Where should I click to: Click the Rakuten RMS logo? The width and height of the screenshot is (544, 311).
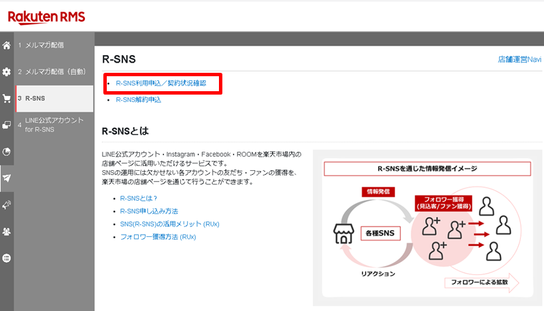46,17
